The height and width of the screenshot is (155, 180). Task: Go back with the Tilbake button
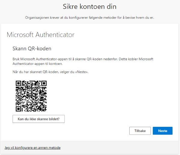tap(140, 131)
